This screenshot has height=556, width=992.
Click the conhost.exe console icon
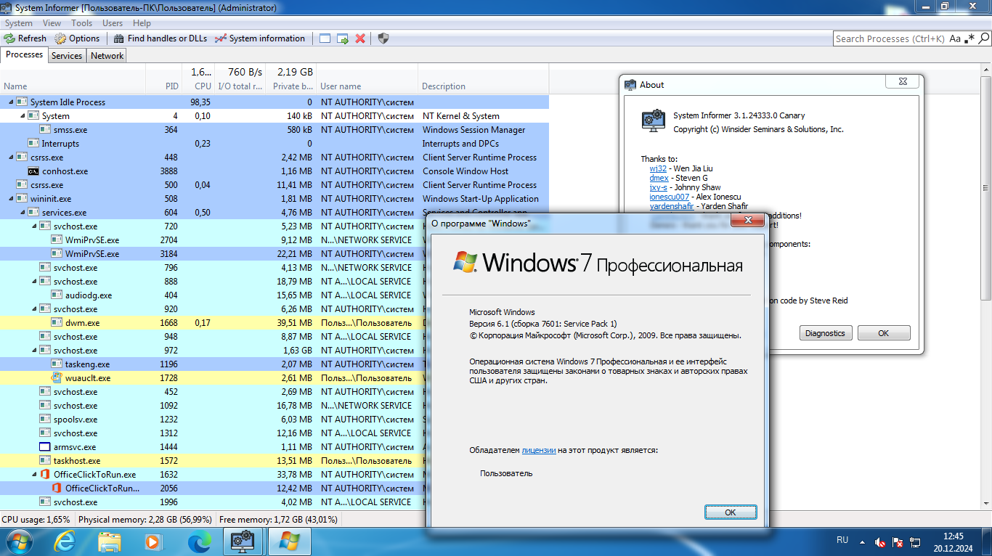[x=33, y=171]
